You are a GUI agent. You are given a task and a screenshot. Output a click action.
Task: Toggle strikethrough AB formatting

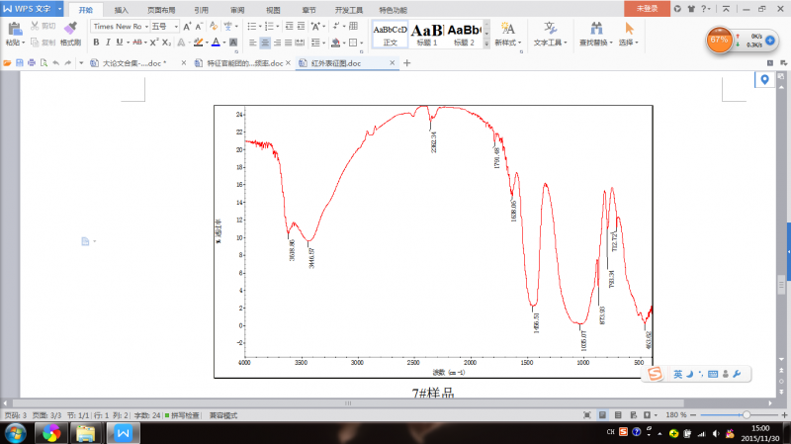137,43
